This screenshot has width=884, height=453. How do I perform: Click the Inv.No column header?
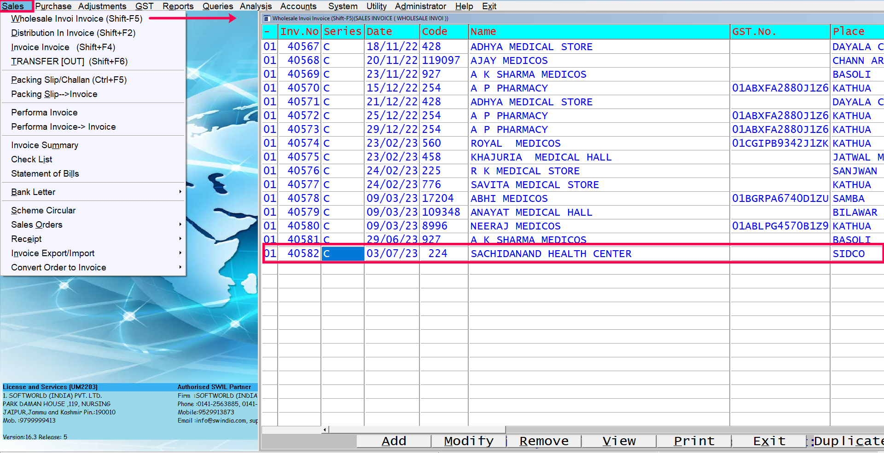pyautogui.click(x=299, y=32)
